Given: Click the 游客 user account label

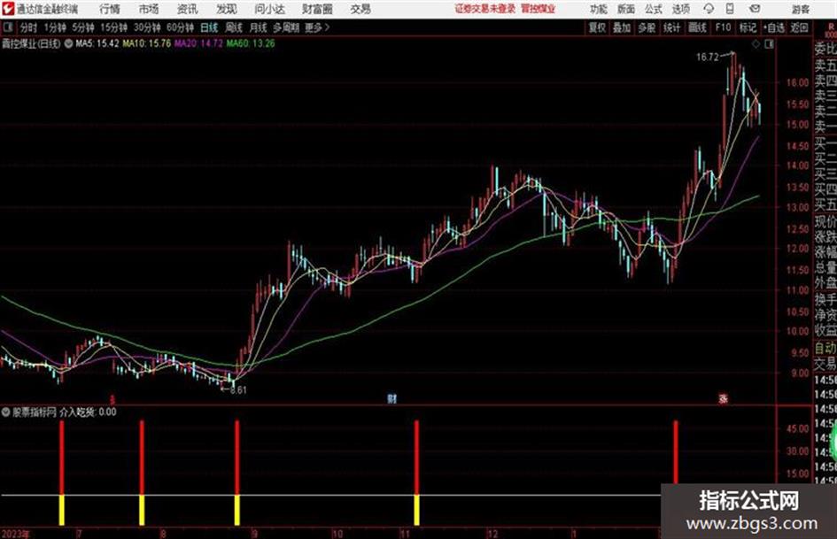Looking at the screenshot, I should coord(800,9).
